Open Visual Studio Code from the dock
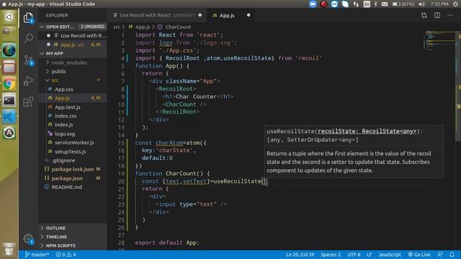 pos(9,117)
